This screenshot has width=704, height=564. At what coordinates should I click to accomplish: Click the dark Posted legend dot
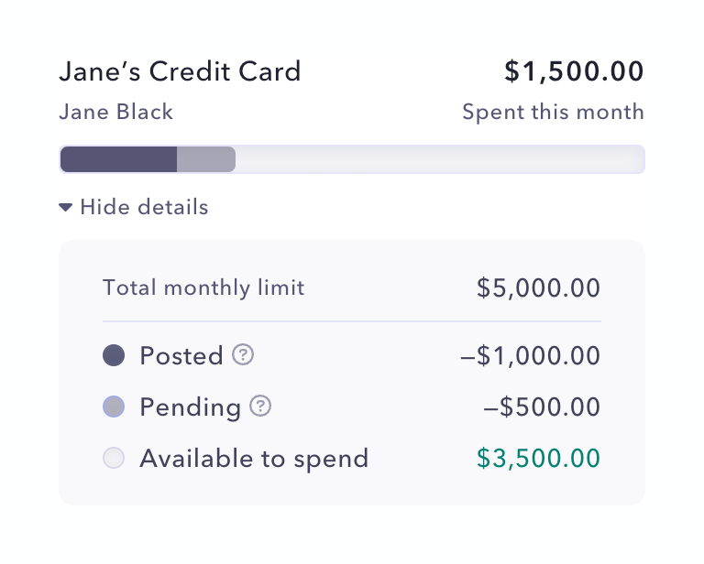tap(114, 356)
